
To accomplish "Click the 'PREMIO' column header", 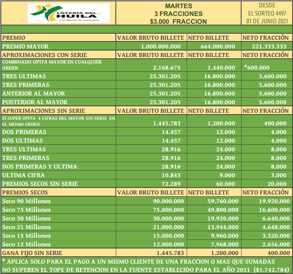I will pyautogui.click(x=13, y=38).
